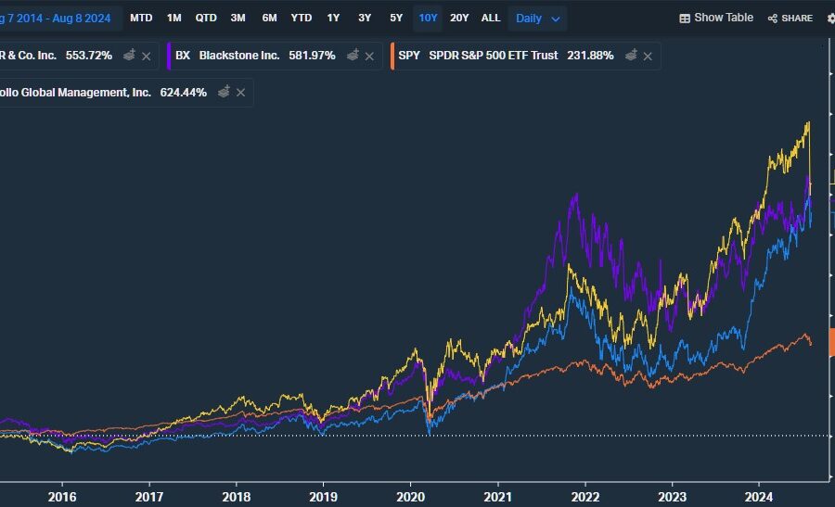The height and width of the screenshot is (507, 835).
Task: Choose the 20Y time range
Action: 459,18
